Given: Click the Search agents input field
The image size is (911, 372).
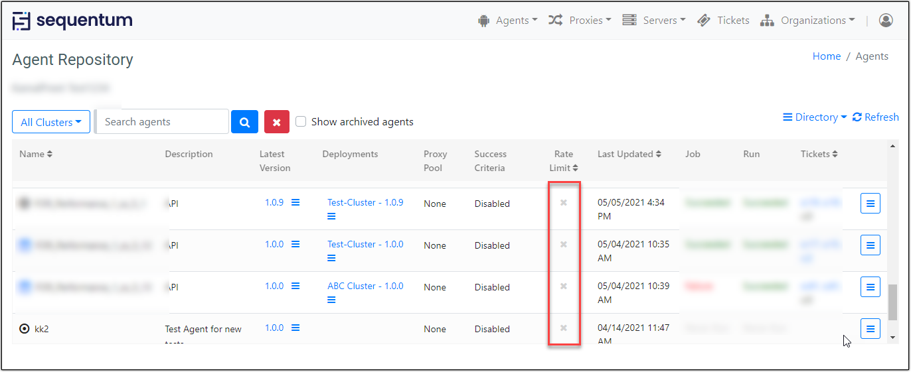Looking at the screenshot, I should pos(163,122).
